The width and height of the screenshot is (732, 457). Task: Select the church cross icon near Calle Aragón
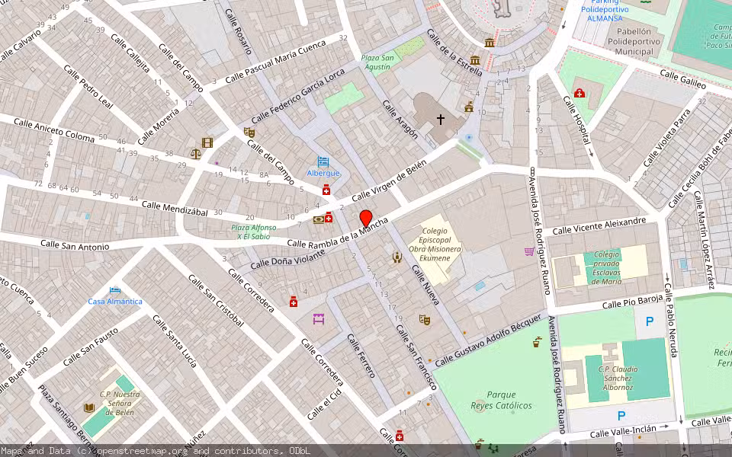[441, 120]
